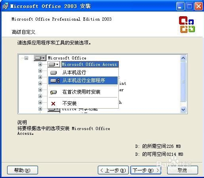Expand the last visible tree node plus box
204x178 pixels.
point(40,109)
